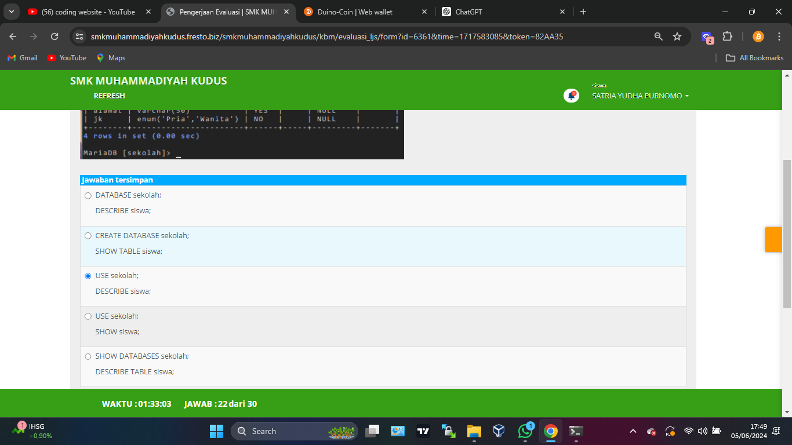Click the taskbar Search box
The height and width of the screenshot is (445, 792).
click(x=295, y=431)
